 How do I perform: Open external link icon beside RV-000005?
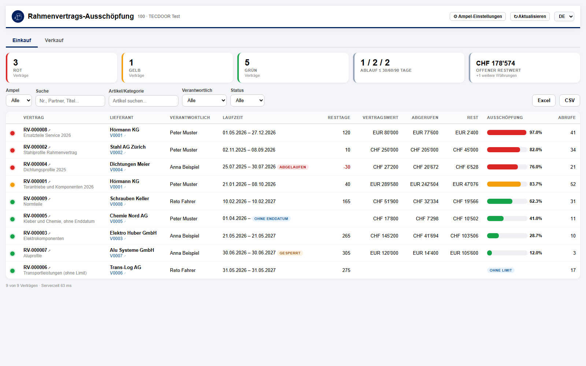tap(49, 216)
